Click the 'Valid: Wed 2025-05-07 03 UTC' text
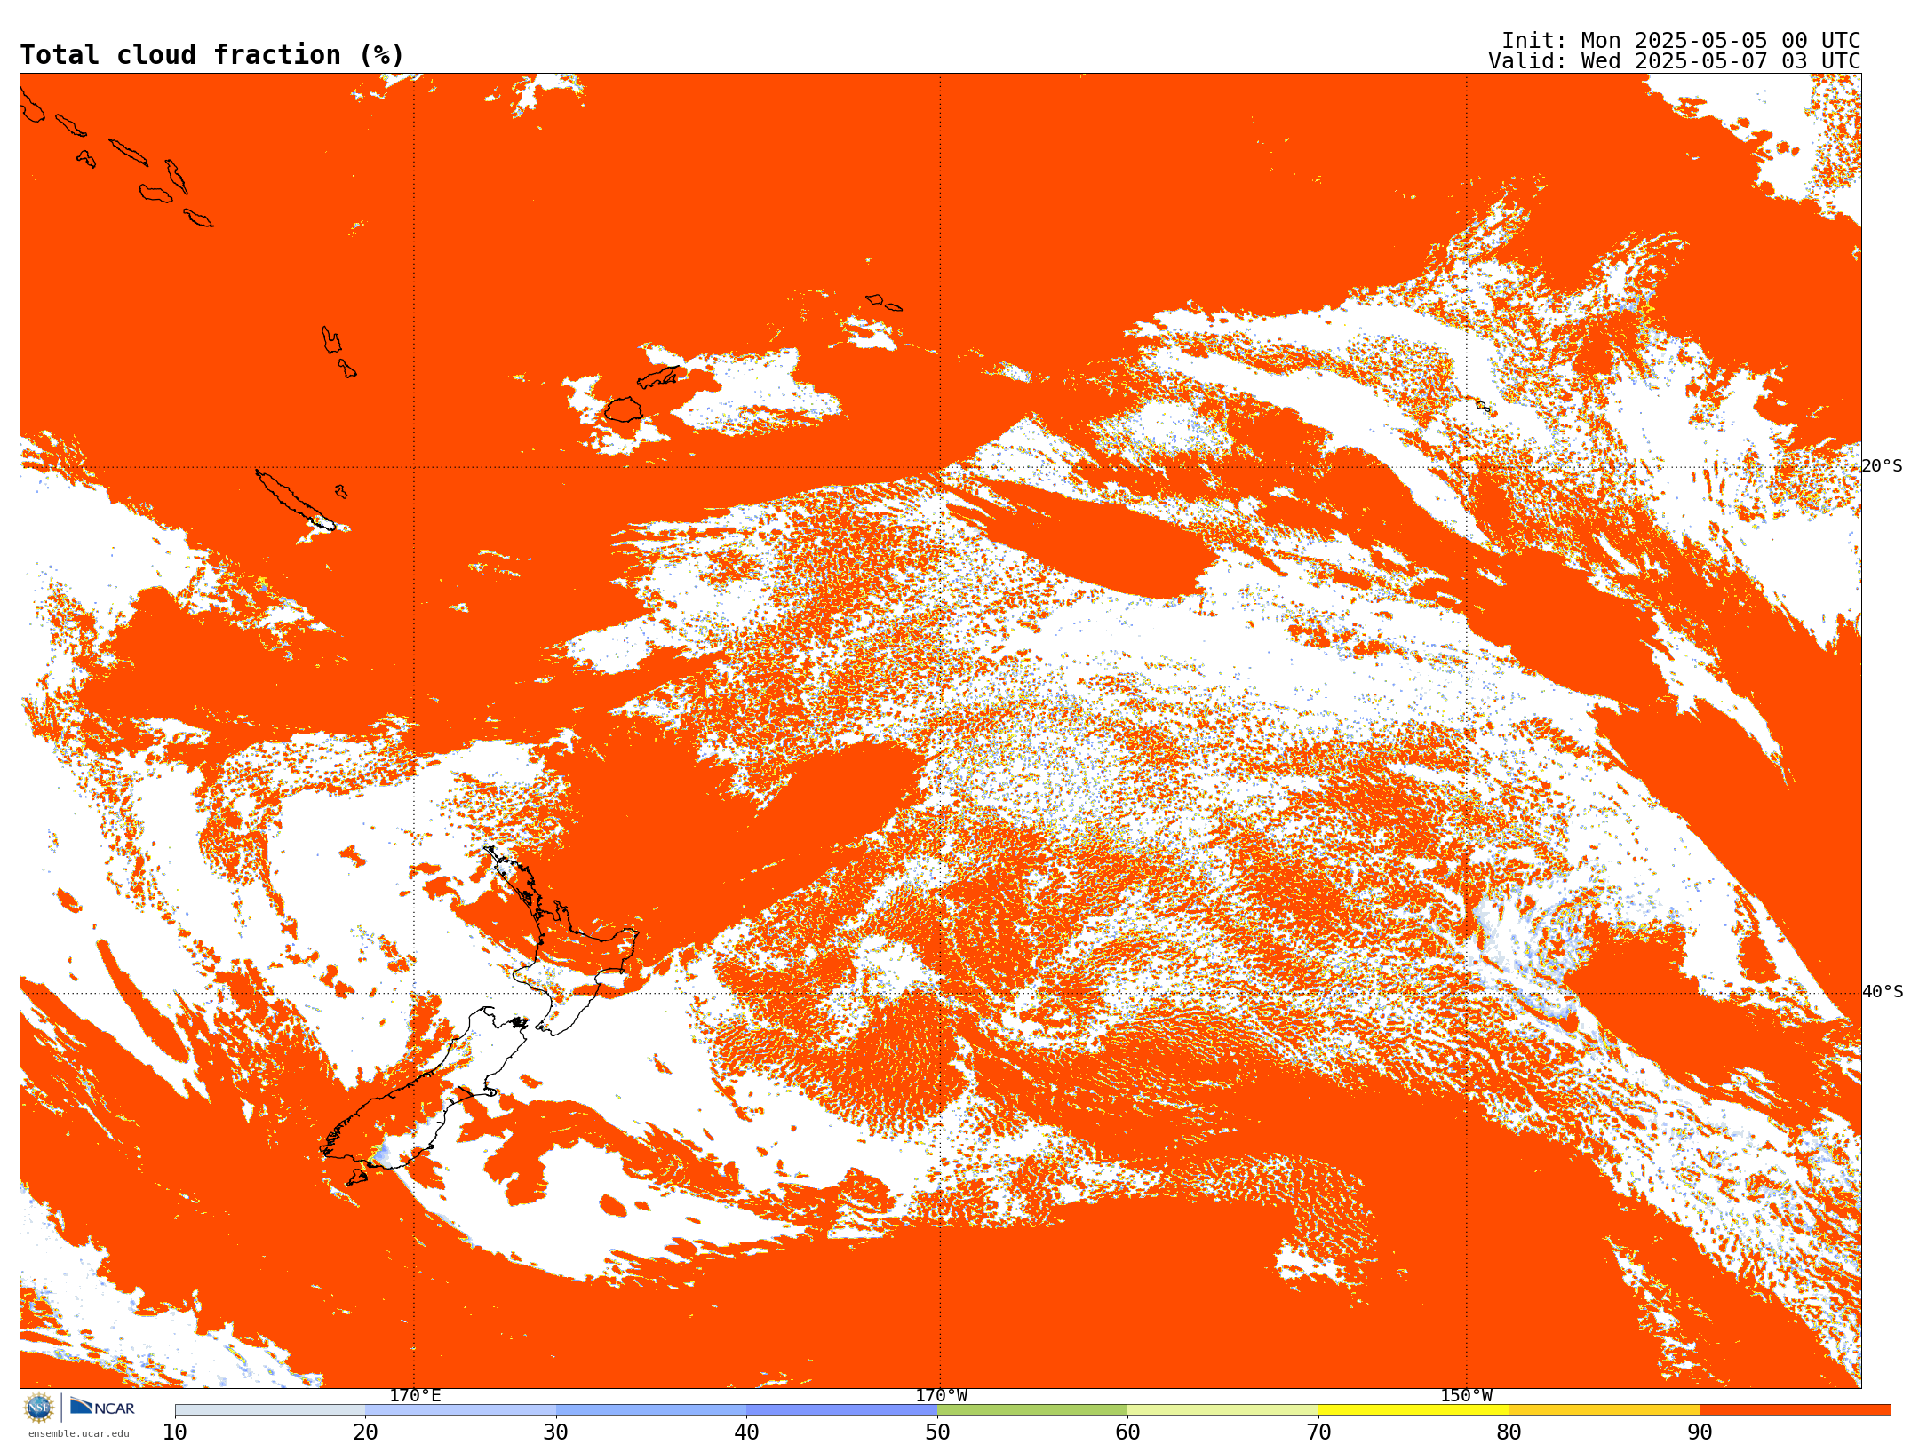The image size is (1919, 1444). 1675,61
